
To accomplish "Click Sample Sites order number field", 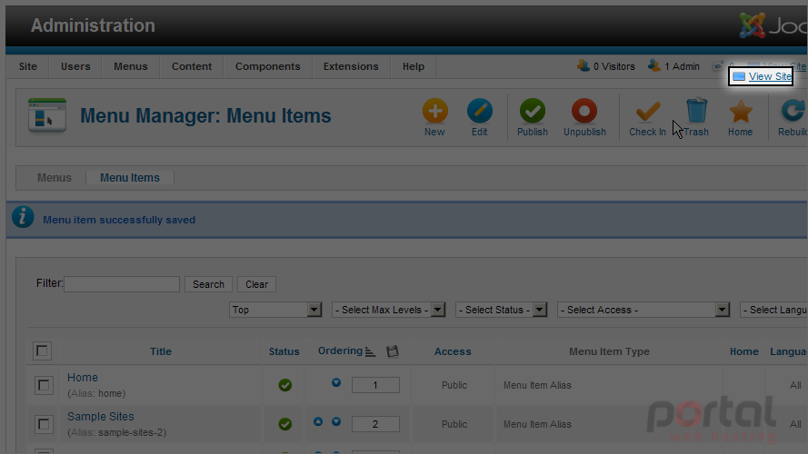I will point(375,424).
